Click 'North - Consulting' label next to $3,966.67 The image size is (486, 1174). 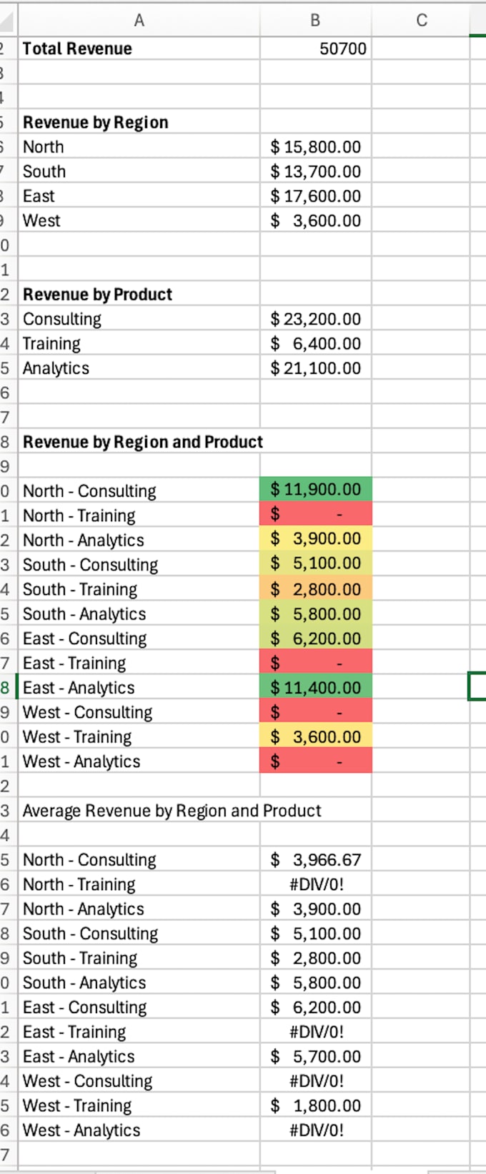139,859
